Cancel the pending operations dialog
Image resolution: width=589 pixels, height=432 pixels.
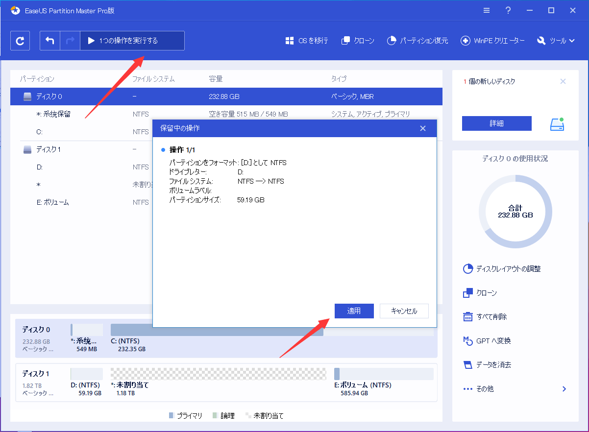(404, 311)
